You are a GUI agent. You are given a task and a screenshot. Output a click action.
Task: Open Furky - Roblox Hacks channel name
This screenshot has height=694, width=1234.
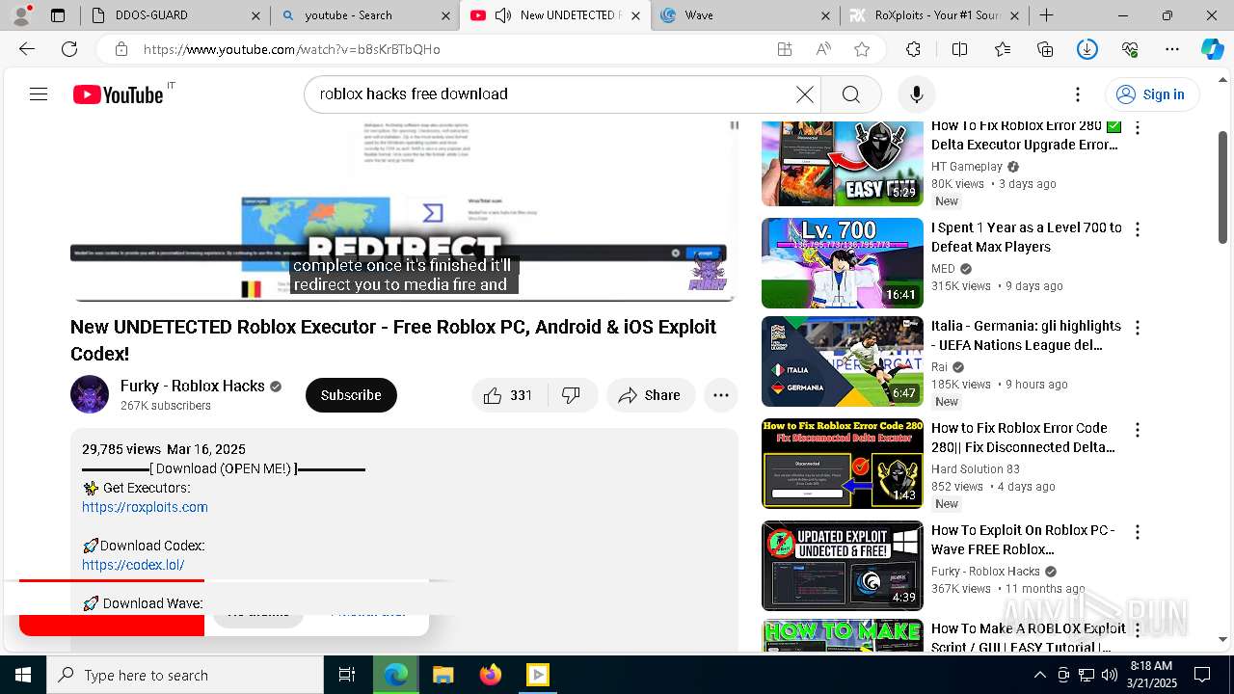[x=192, y=386]
